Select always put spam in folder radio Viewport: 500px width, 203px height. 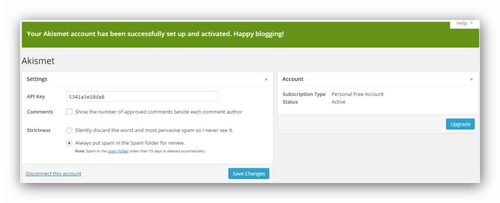tap(69, 143)
